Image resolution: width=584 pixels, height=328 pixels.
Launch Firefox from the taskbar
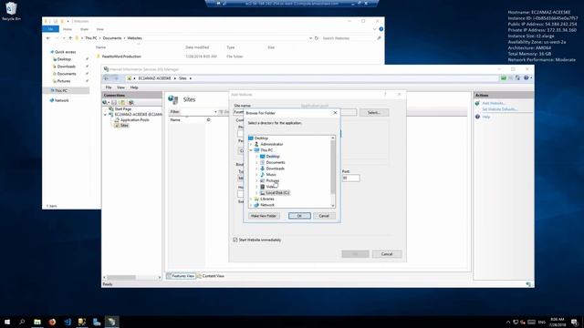(52, 322)
